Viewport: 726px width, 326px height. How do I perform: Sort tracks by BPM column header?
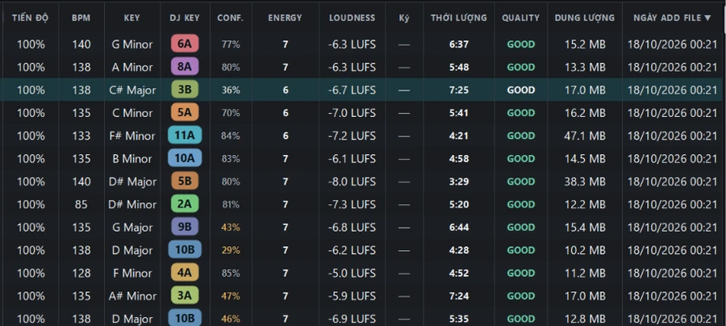(x=81, y=18)
